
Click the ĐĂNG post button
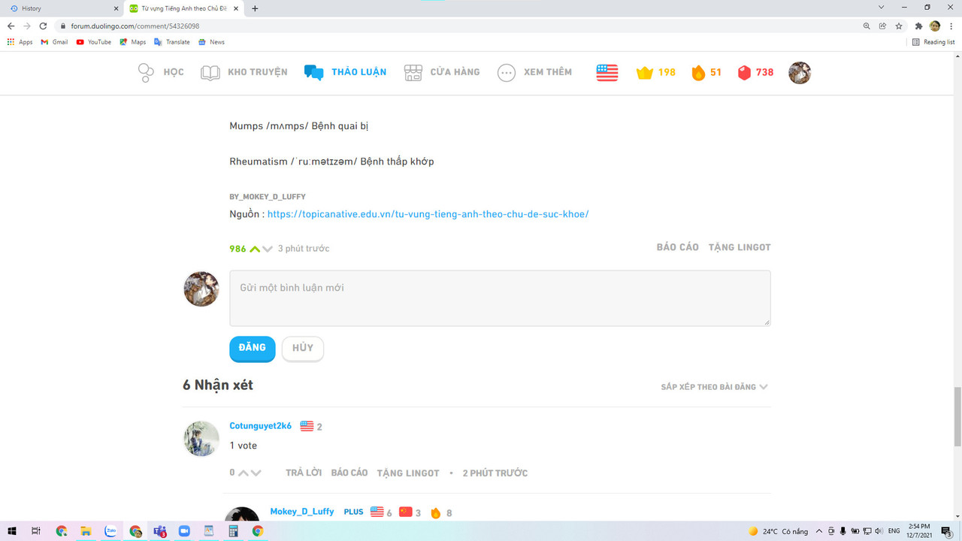[253, 348]
